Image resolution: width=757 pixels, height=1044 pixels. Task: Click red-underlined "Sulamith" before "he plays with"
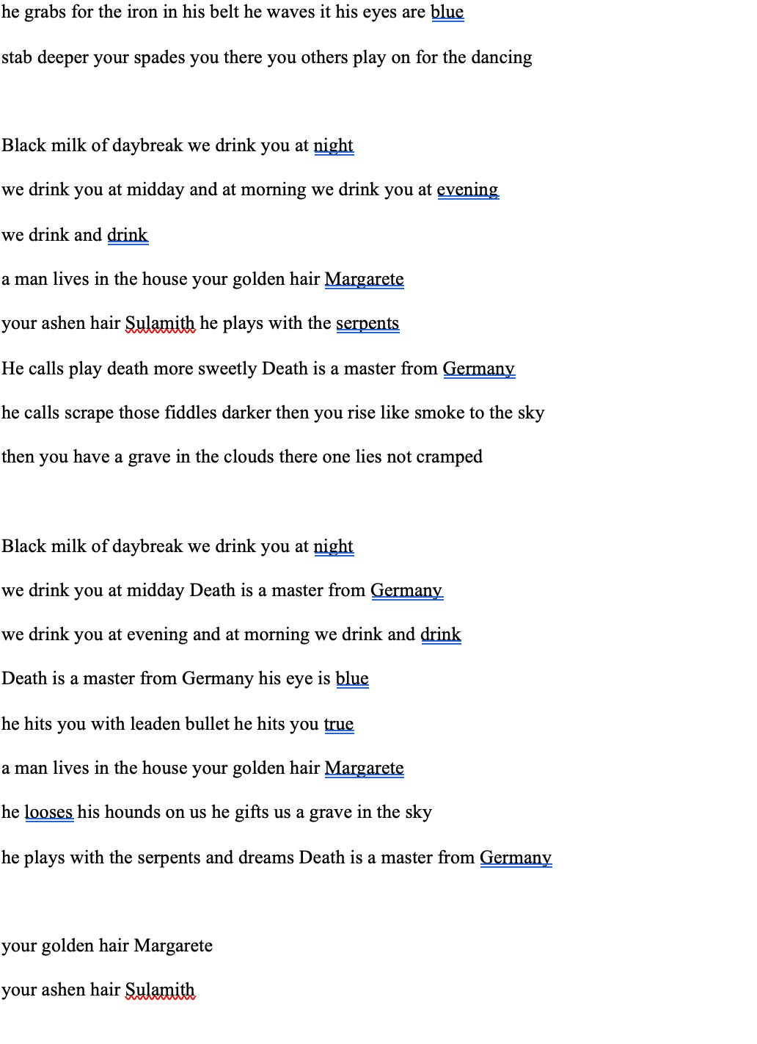pos(160,324)
